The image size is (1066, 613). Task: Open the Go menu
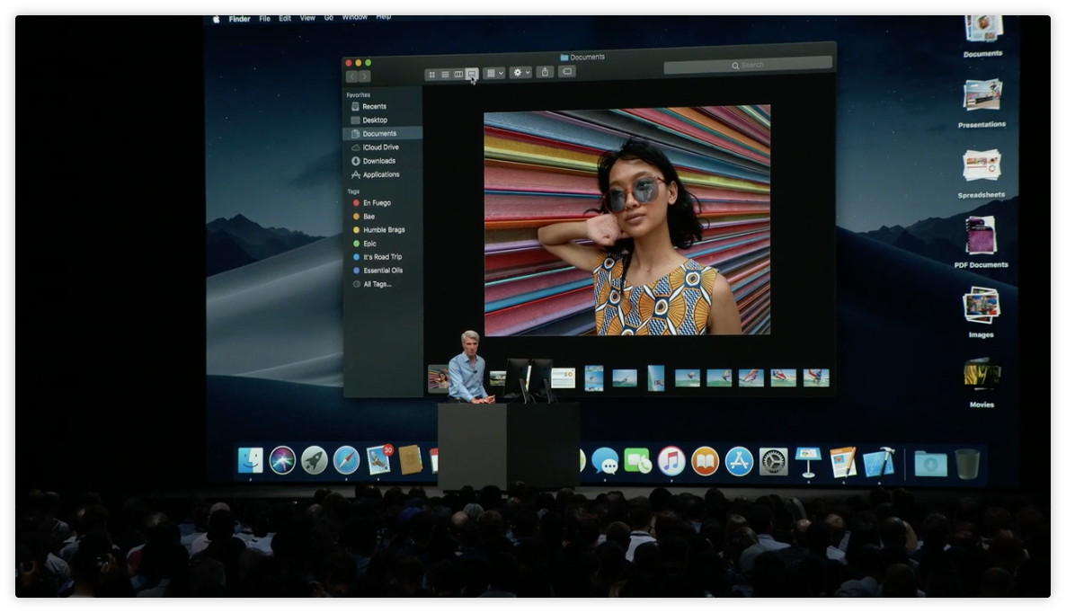click(x=328, y=18)
